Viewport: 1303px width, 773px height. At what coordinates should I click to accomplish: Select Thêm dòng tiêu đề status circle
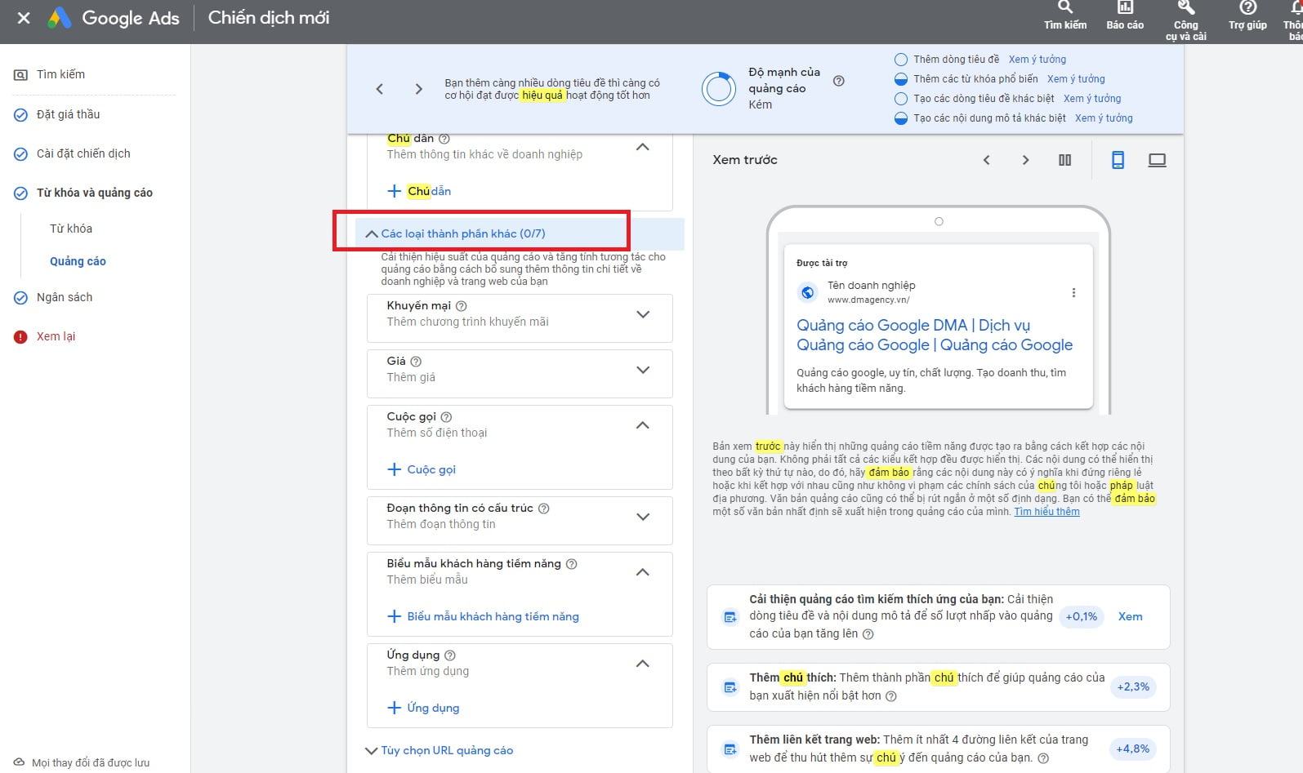901,60
